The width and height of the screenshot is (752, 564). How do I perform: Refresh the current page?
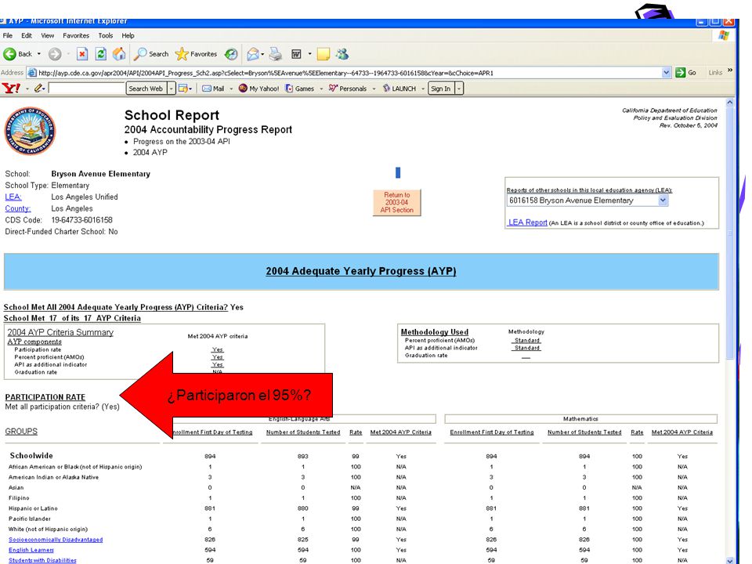tap(101, 54)
